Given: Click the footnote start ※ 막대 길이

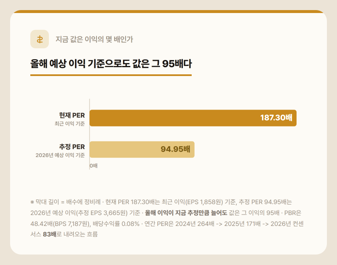Looking at the screenshot, I should tap(45, 202).
